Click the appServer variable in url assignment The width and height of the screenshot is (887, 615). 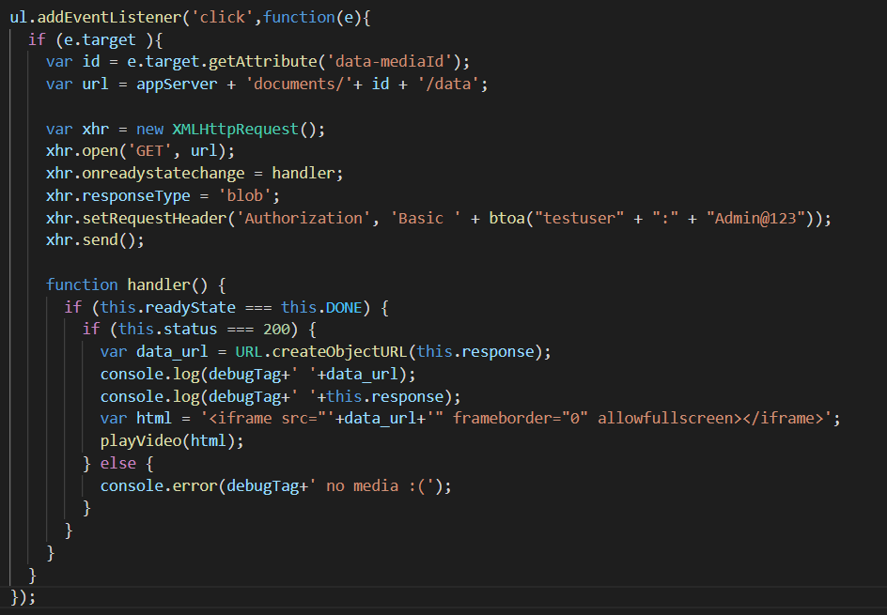coord(167,84)
